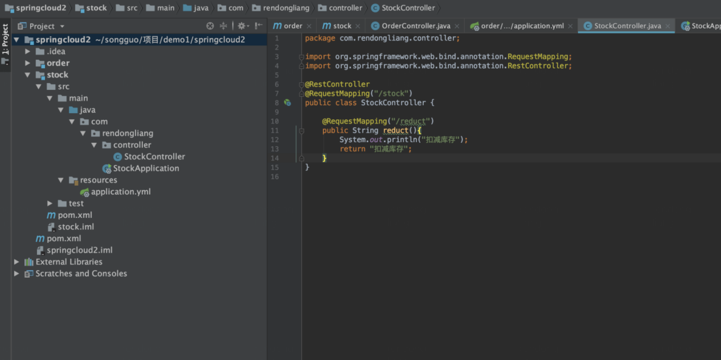The height and width of the screenshot is (360, 721).
Task: Collapse the java source folder
Action: point(61,110)
